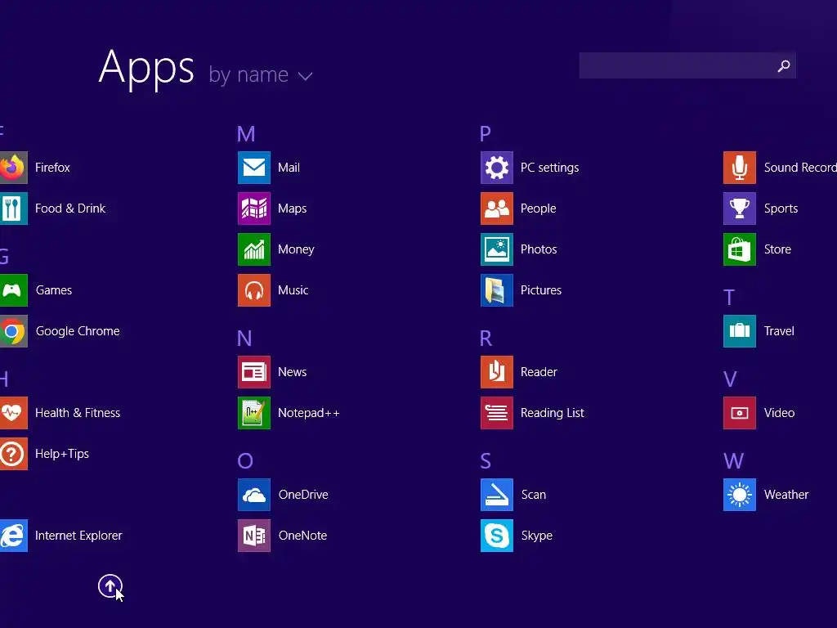Launch the OneNote icon
The height and width of the screenshot is (628, 837).
(x=254, y=536)
